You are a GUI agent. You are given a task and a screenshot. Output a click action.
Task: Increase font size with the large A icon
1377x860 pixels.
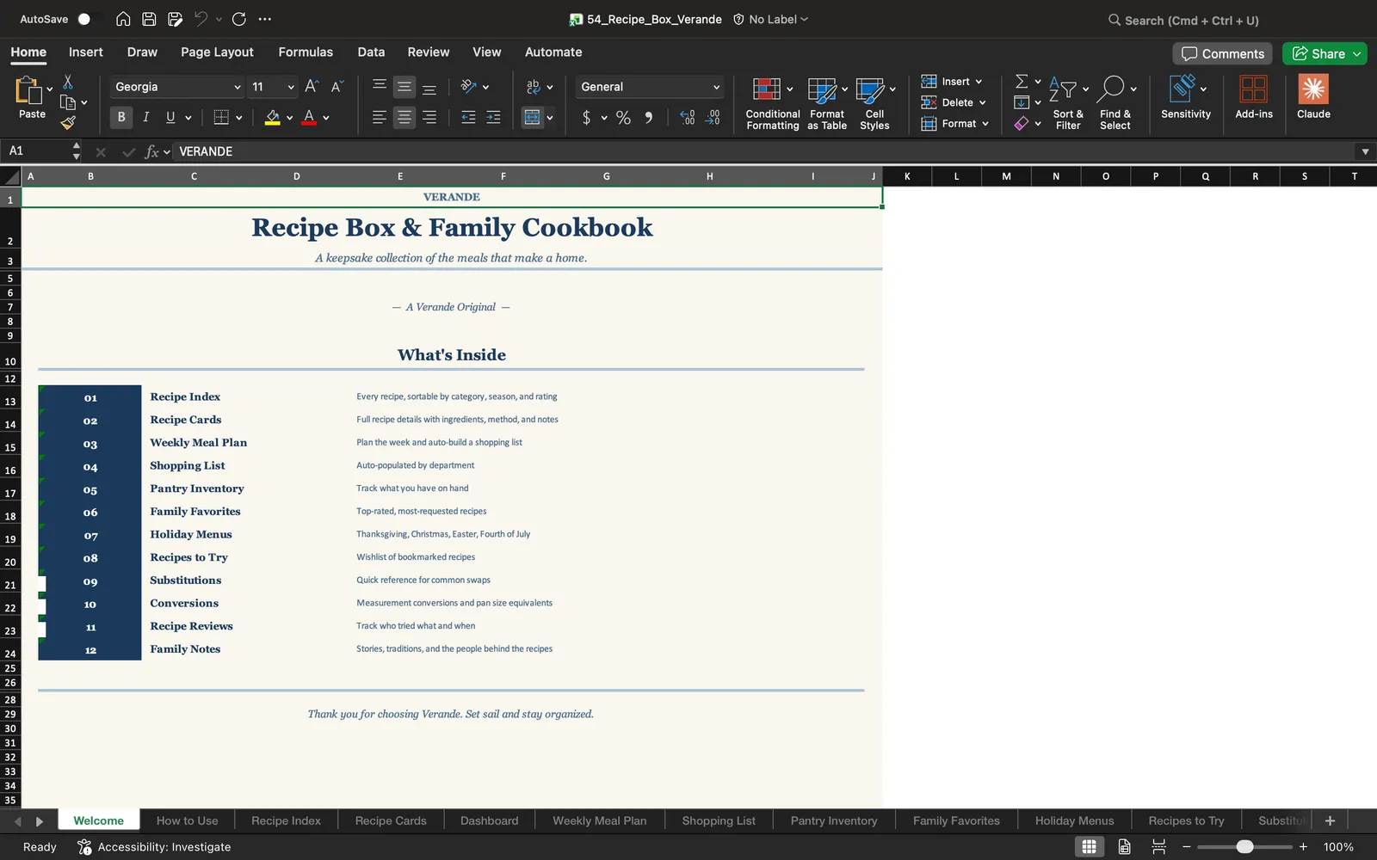312,86
